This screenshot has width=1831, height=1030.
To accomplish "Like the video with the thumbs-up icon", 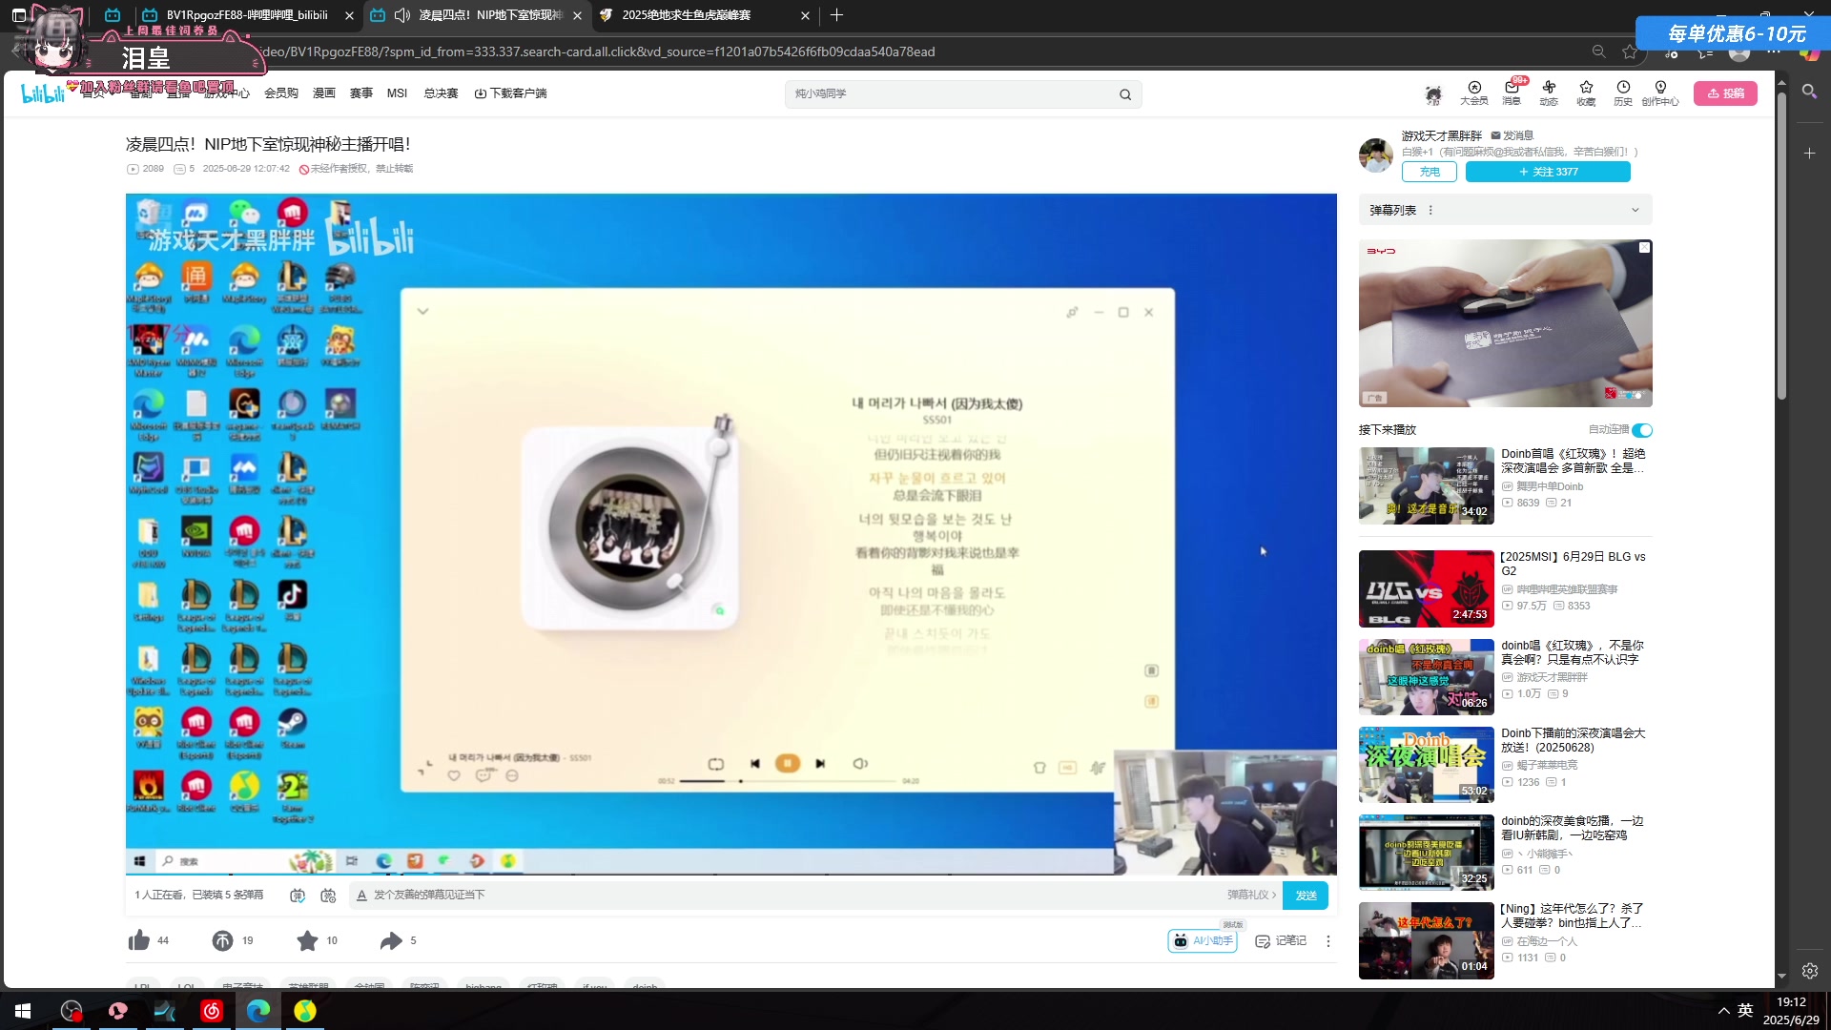I will (139, 940).
